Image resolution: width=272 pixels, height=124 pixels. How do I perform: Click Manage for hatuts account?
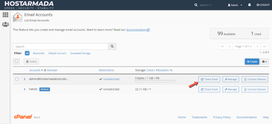coord(231,89)
